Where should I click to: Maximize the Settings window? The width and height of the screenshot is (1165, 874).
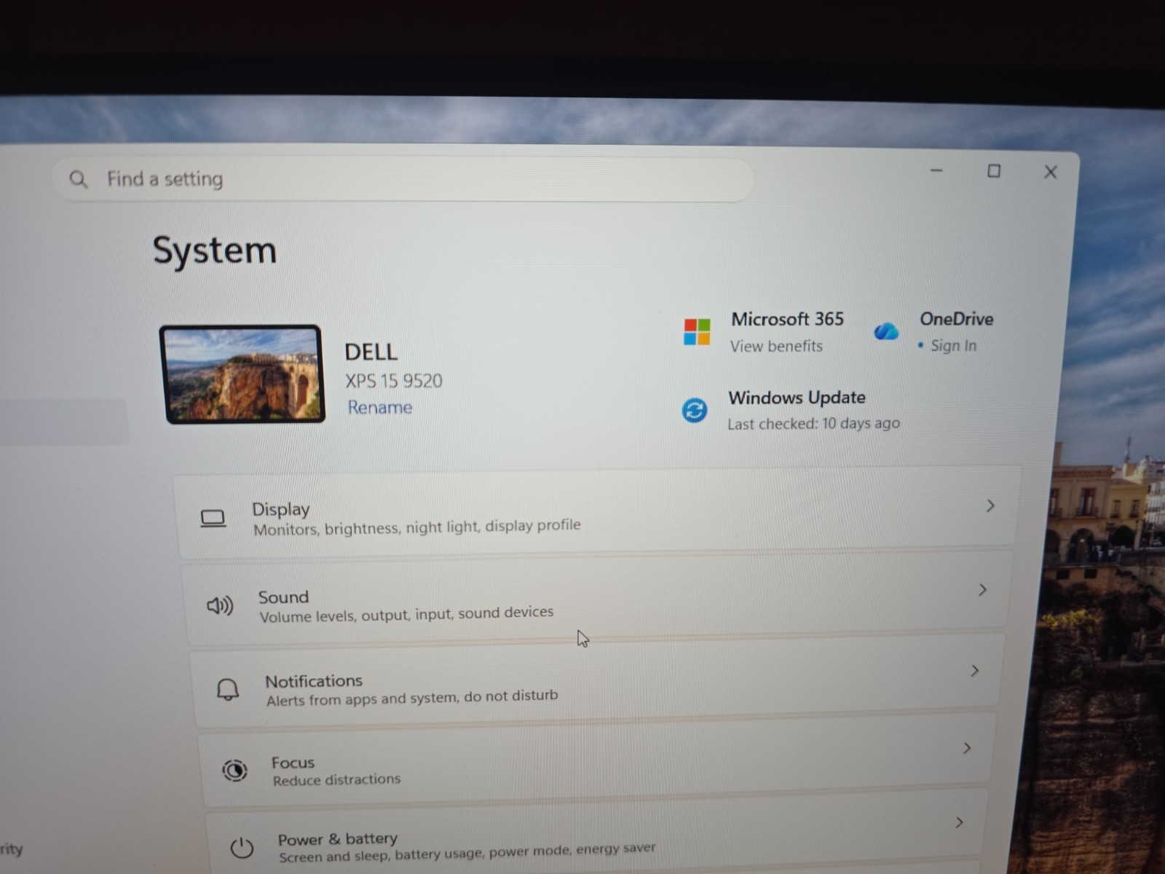point(993,171)
